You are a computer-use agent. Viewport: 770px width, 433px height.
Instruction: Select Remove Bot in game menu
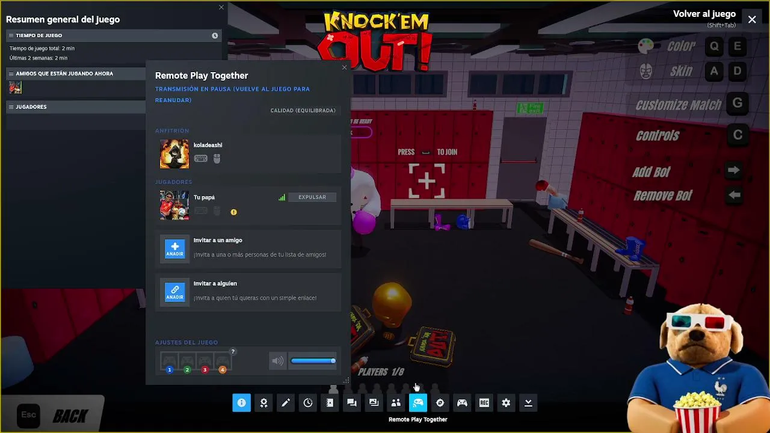[663, 195]
